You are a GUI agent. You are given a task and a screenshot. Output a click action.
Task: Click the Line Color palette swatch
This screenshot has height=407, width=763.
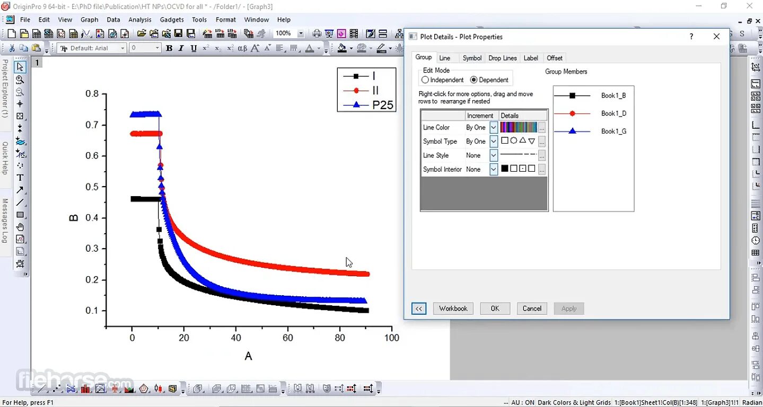pos(519,127)
